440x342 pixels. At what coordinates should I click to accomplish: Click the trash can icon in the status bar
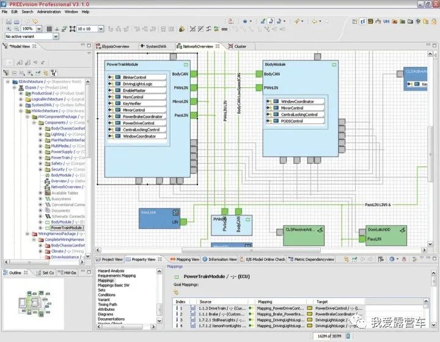click(x=348, y=336)
